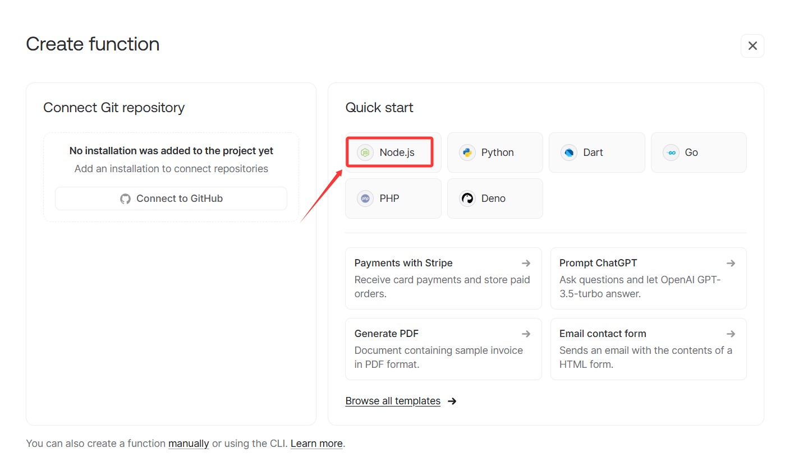
Task: Close the Create function dialog
Action: (x=752, y=46)
